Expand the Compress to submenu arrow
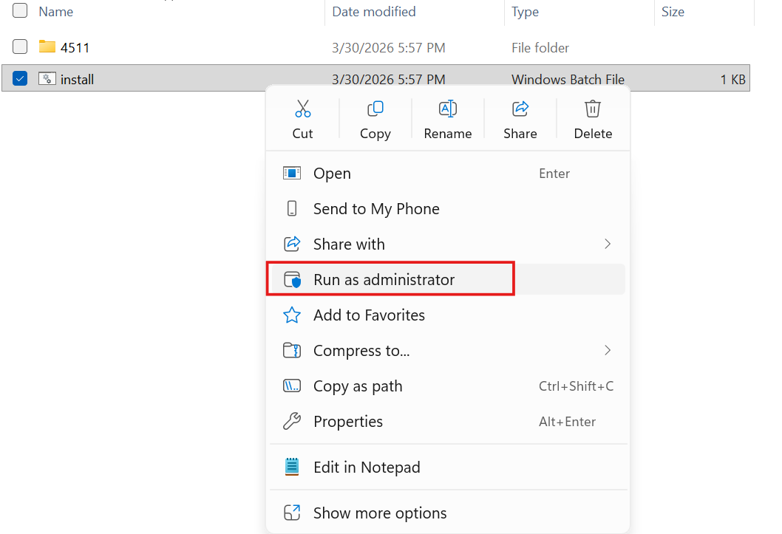 pyautogui.click(x=608, y=350)
